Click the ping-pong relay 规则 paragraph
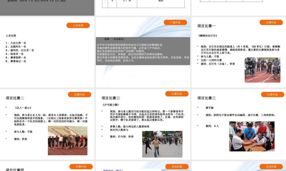Viewport: 286px width, 171px height. pos(147,116)
